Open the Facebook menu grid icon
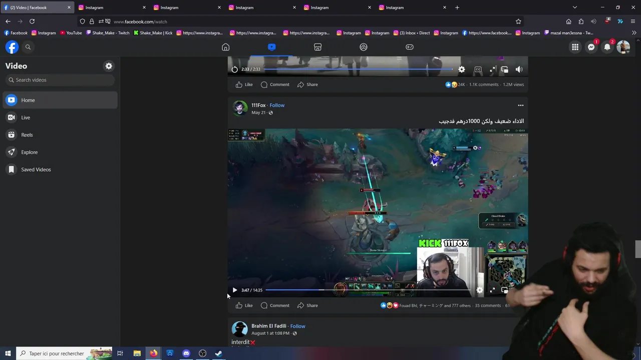This screenshot has width=641, height=360. (x=575, y=47)
